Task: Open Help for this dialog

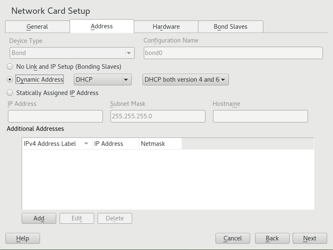Action: point(23,238)
